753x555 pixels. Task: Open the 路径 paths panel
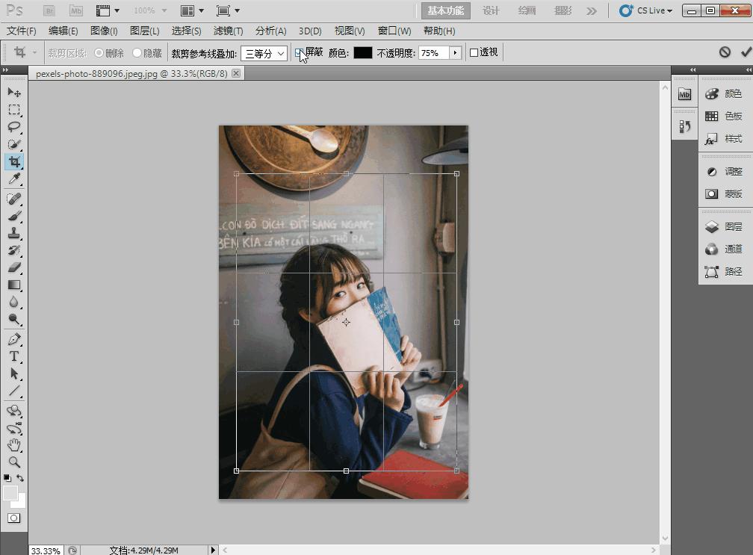coord(725,272)
